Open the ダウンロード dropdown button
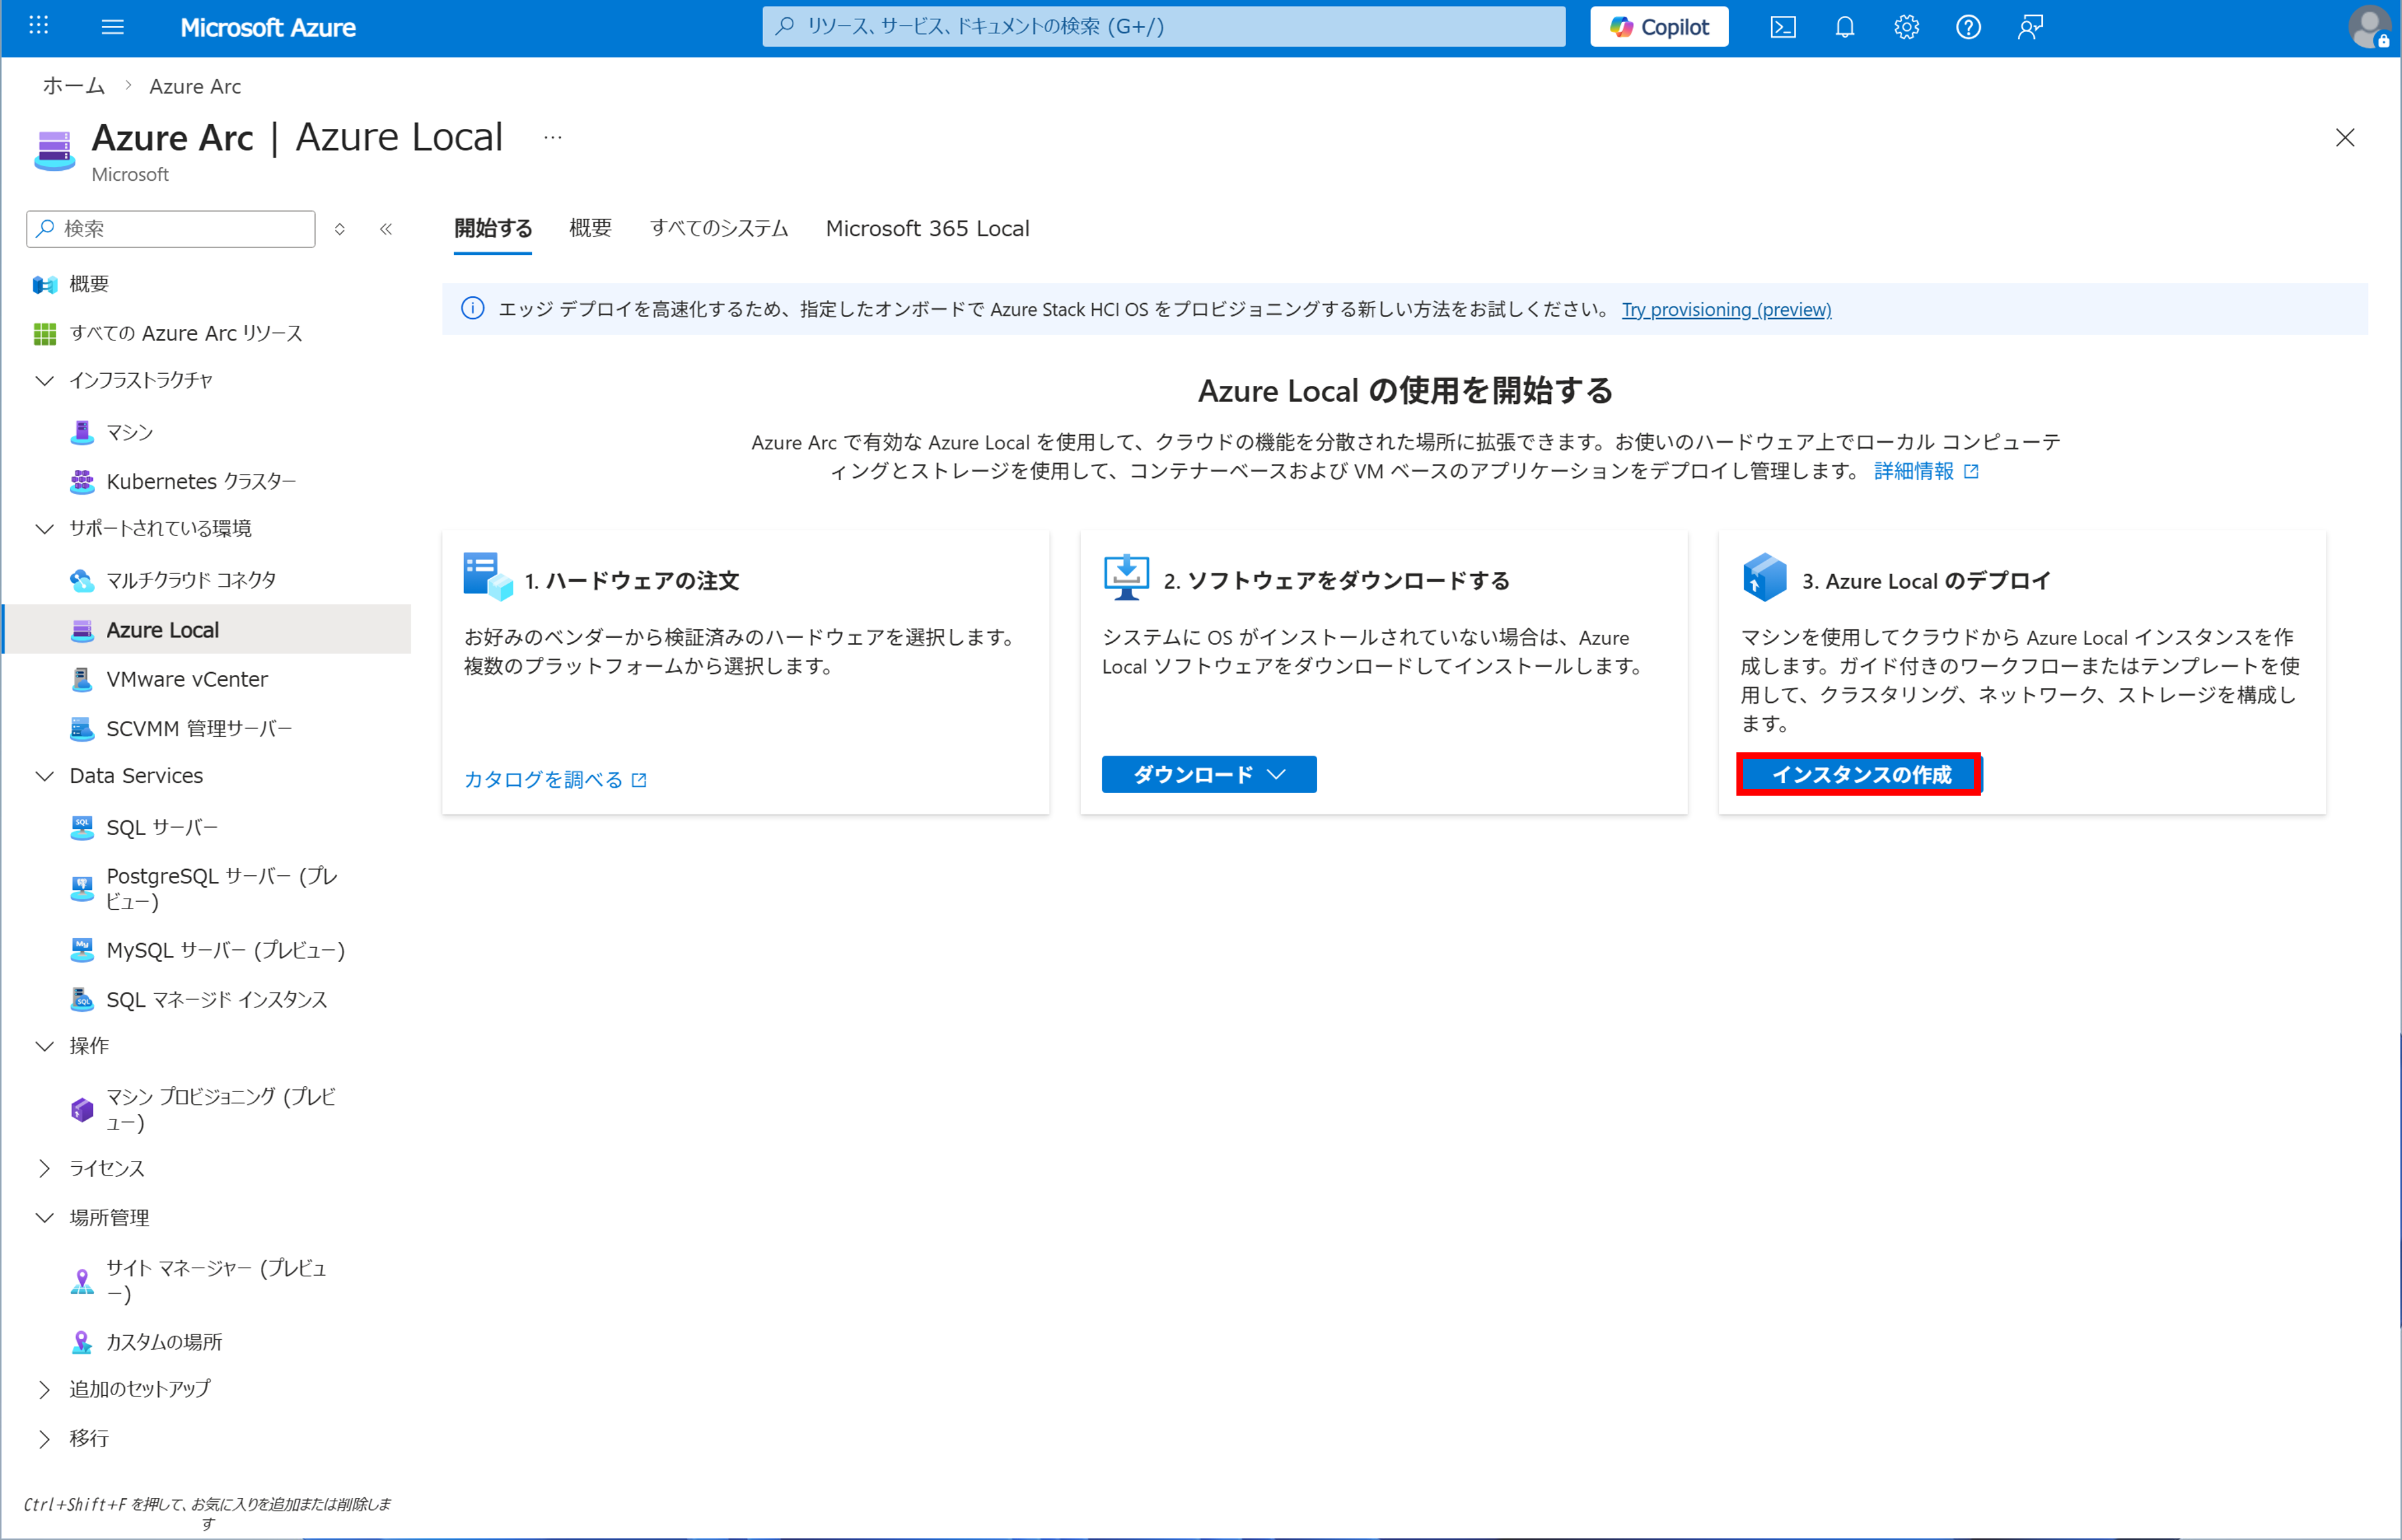 1208,774
